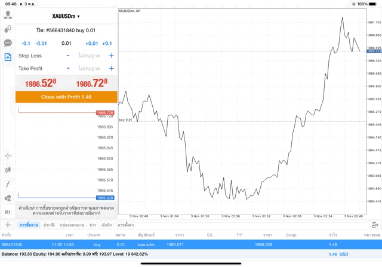Image resolution: width=382 pixels, height=267 pixels.
Task: Click the 1.46 USD total profit
Action: click(x=338, y=254)
